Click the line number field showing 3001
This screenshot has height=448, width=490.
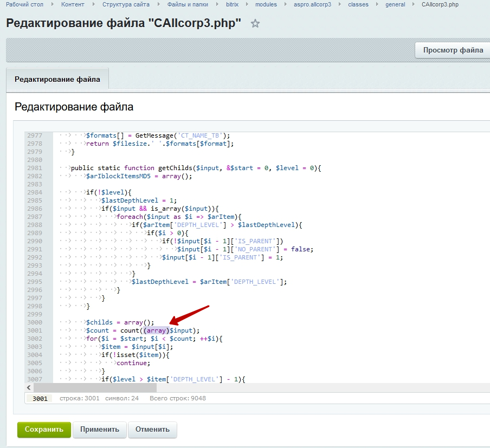[40, 398]
